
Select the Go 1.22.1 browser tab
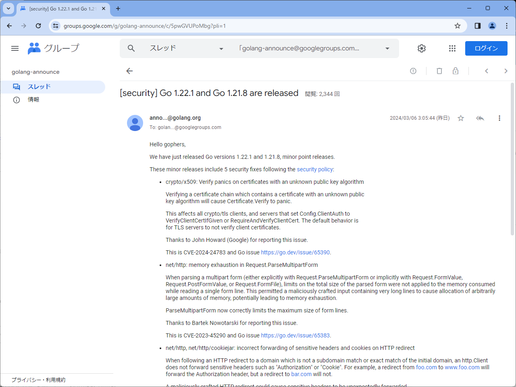[60, 8]
